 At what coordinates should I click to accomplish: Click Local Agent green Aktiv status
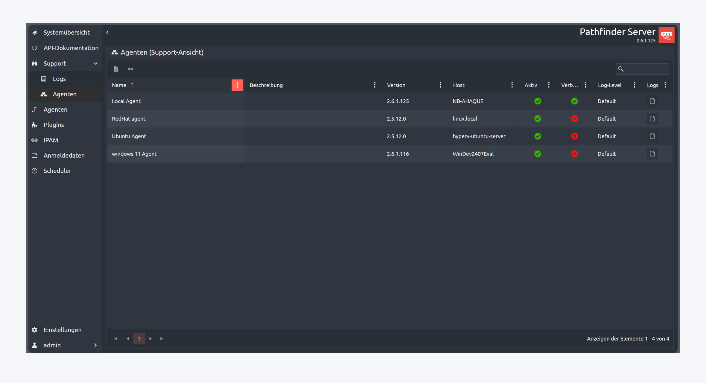pyautogui.click(x=538, y=101)
